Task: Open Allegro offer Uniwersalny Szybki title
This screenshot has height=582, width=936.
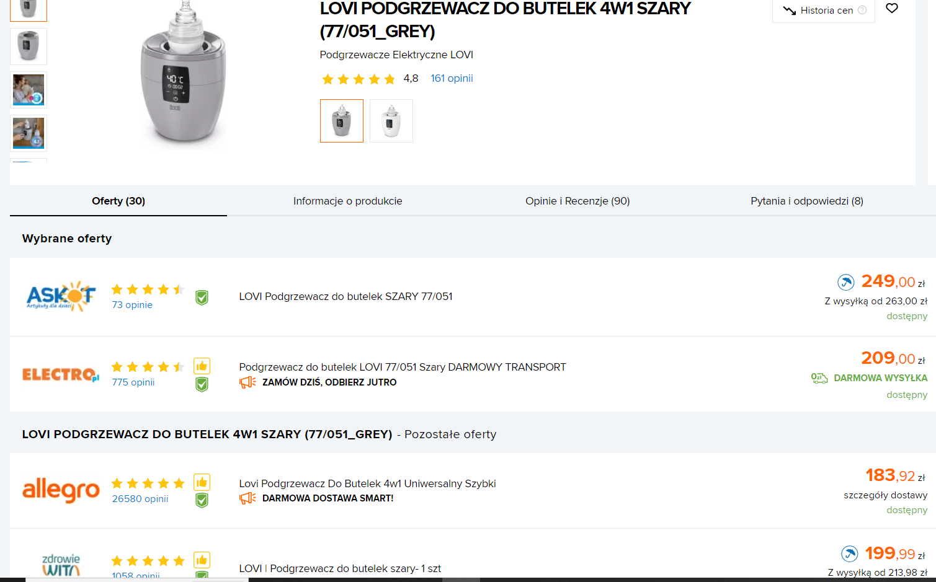Action: click(x=368, y=483)
